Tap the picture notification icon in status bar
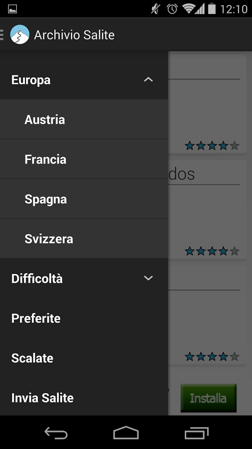The width and height of the screenshot is (252, 449). 12,9
